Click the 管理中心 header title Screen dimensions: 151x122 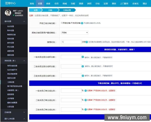point(10,3)
